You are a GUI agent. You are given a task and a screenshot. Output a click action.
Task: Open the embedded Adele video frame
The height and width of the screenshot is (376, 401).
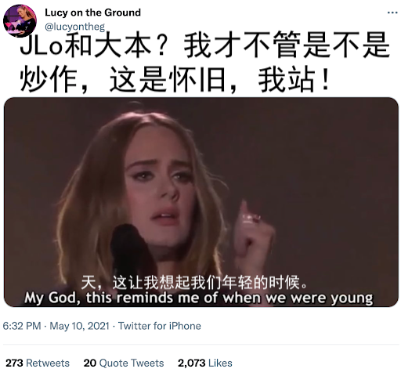tap(201, 202)
